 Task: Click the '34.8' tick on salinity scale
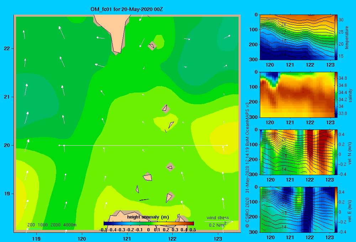coord(342,78)
